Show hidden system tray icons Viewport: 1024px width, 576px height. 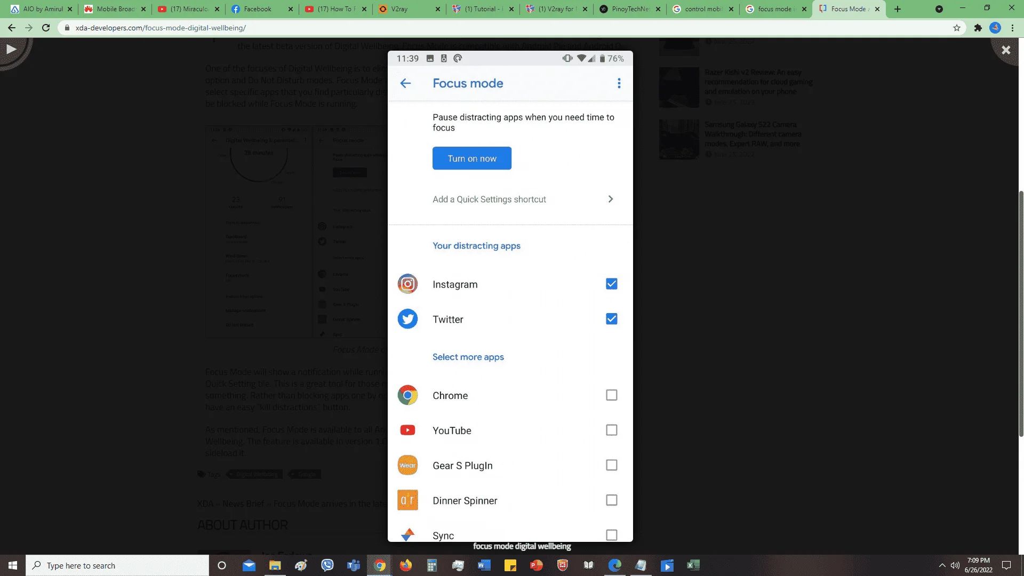pyautogui.click(x=942, y=565)
